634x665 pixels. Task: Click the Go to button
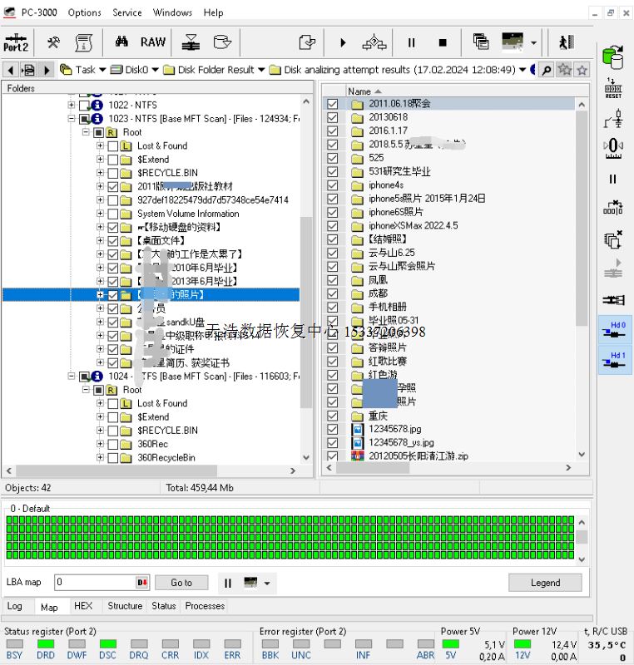[181, 583]
